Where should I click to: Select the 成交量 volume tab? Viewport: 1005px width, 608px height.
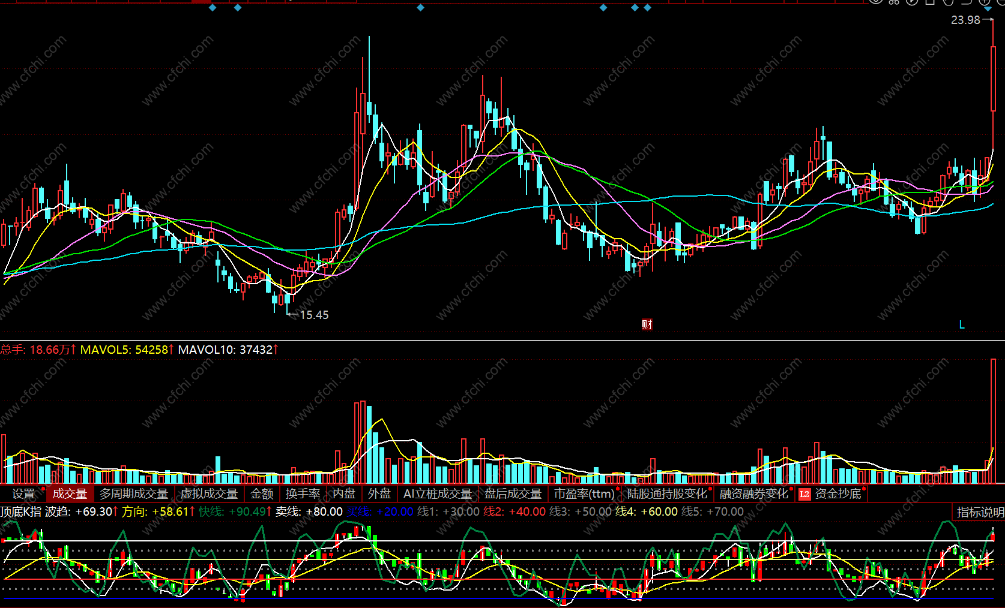point(70,493)
